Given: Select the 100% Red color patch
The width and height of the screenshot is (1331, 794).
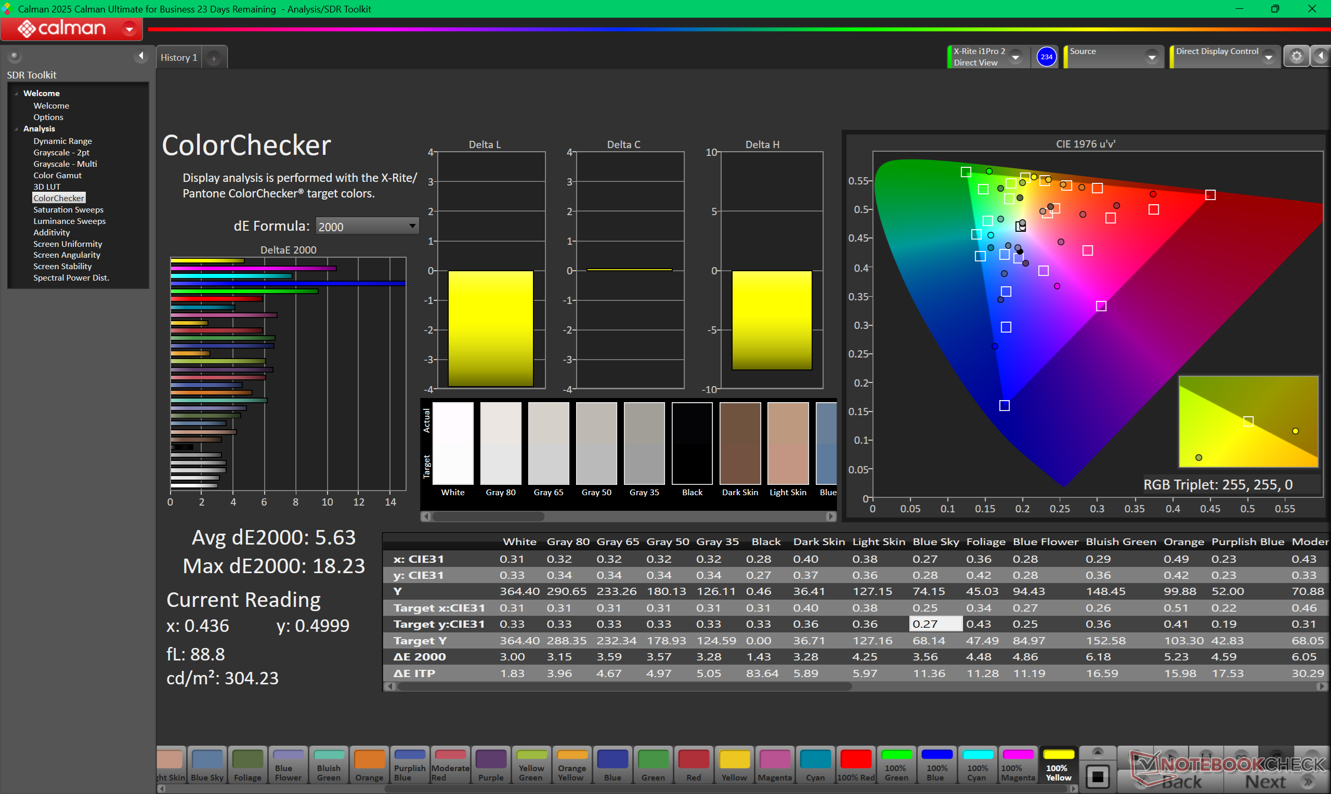Looking at the screenshot, I should coord(855,765).
